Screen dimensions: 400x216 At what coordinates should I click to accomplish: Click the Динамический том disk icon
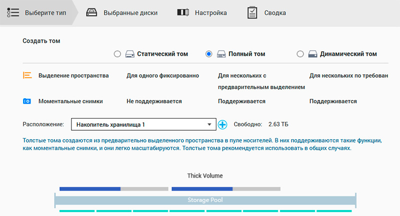313,54
